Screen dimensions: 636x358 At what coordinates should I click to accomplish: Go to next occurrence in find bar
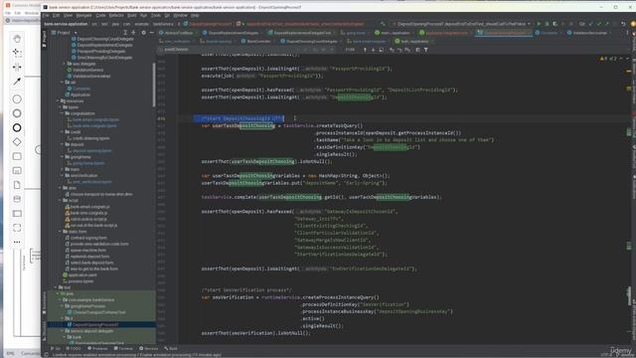tap(373, 50)
